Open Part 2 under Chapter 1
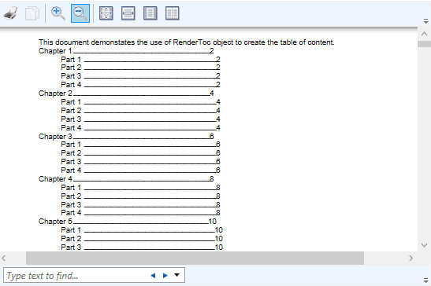Viewport: 431px width, 286px height. 140,68
